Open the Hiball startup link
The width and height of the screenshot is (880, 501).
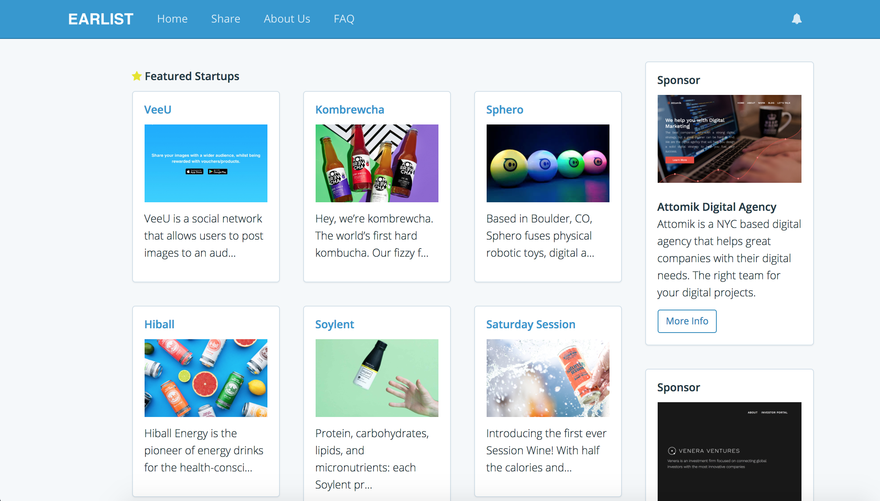pyautogui.click(x=159, y=324)
